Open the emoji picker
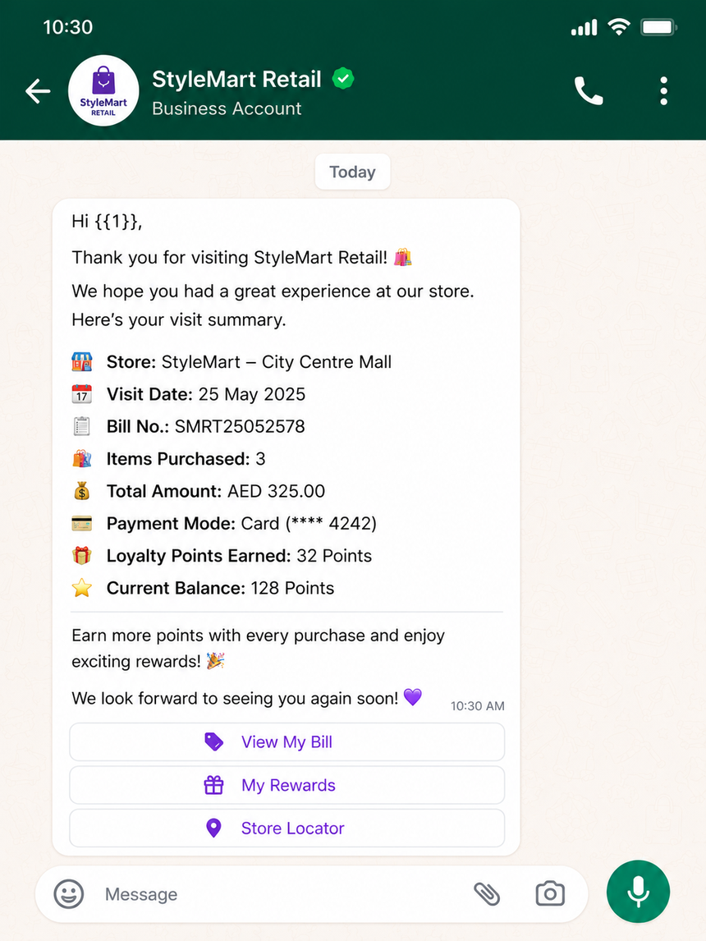706x941 pixels. (69, 894)
